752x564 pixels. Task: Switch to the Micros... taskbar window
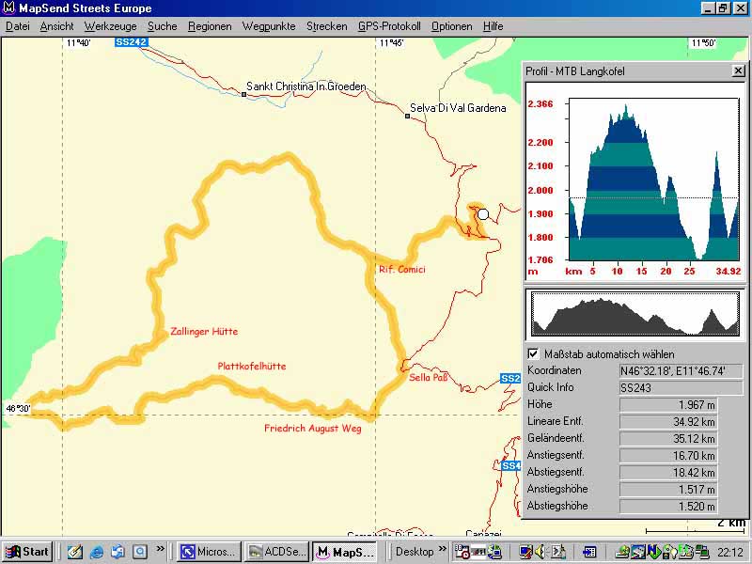click(x=208, y=552)
